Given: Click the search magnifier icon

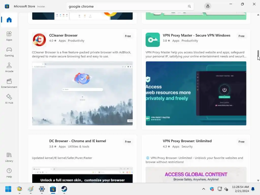Looking at the screenshot, I should [189, 6].
